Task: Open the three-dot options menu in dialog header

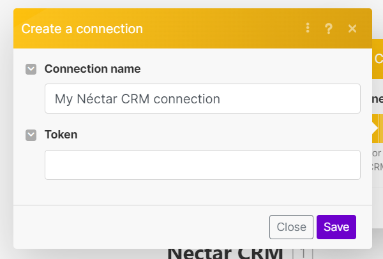Action: tap(308, 28)
